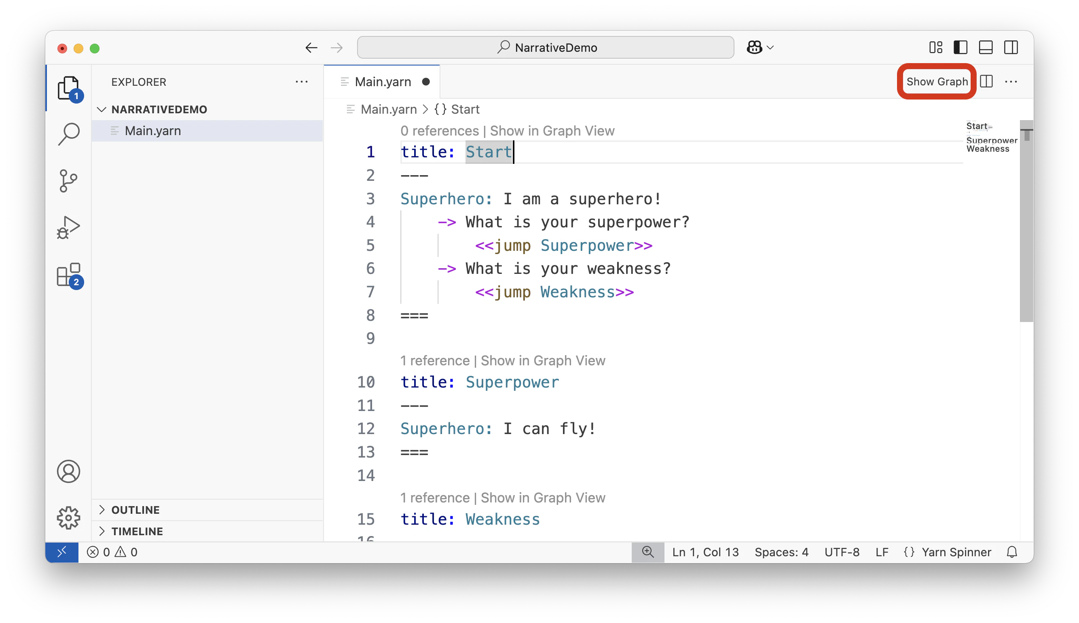This screenshot has width=1079, height=623.
Task: Select the Main.yarn editor tab
Action: click(383, 82)
